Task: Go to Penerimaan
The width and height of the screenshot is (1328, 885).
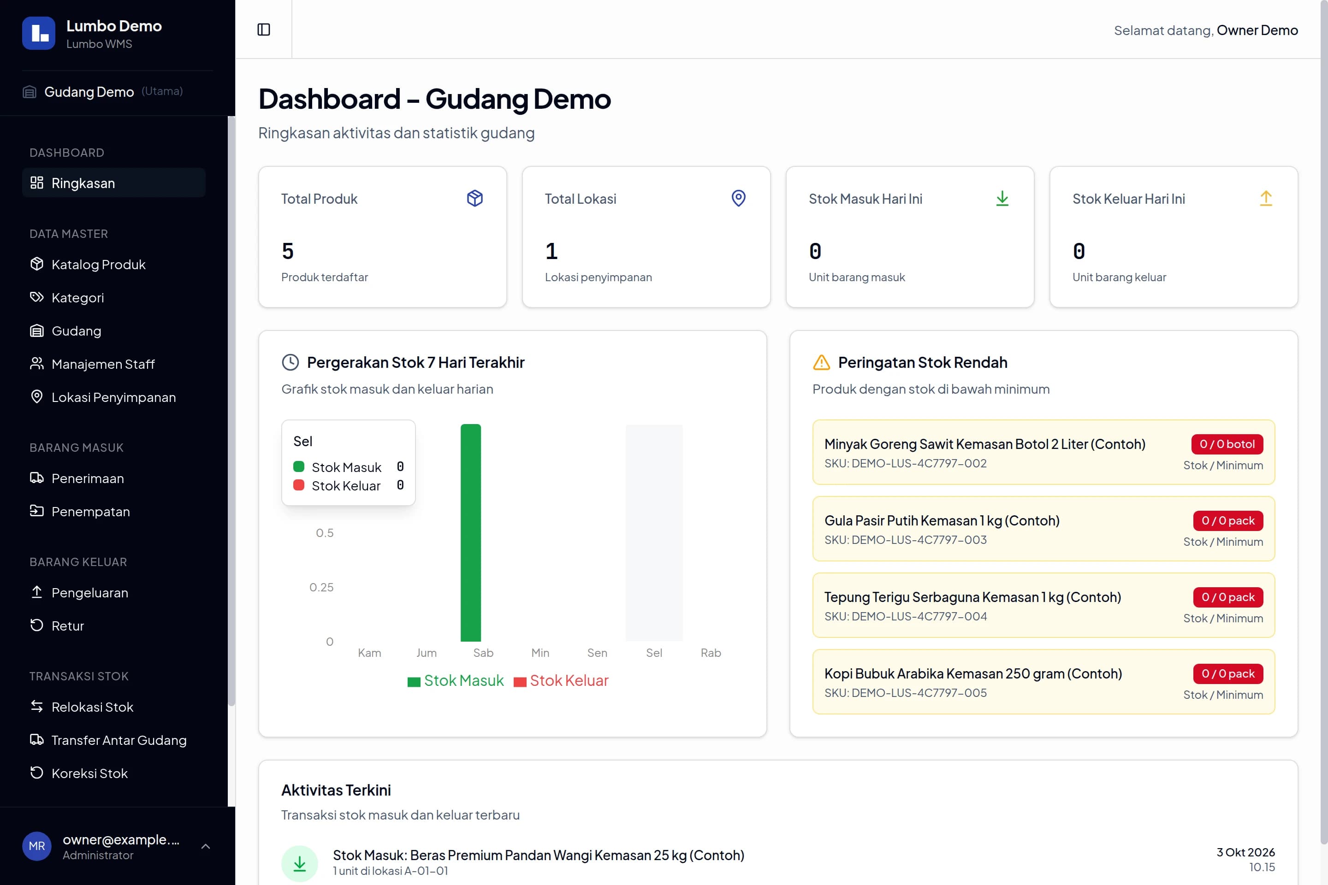Action: [x=113, y=478]
